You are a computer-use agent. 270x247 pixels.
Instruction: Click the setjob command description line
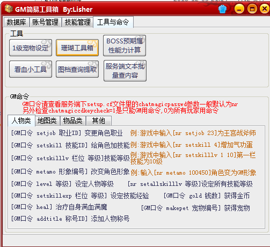pos(67,133)
